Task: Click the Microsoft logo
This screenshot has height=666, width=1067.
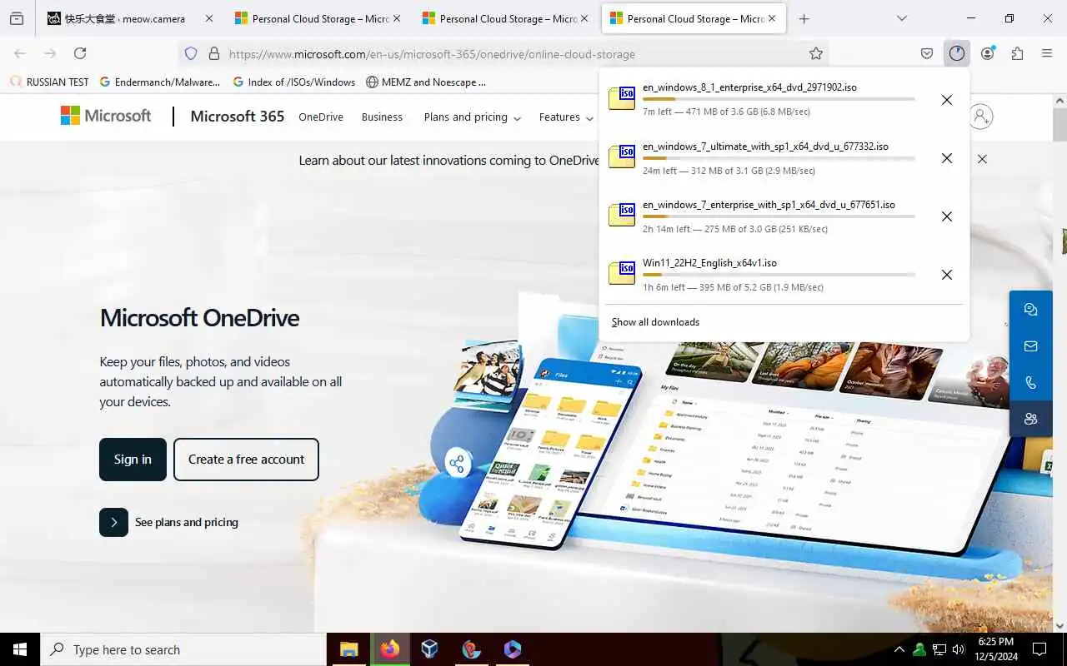Action: [x=106, y=116]
